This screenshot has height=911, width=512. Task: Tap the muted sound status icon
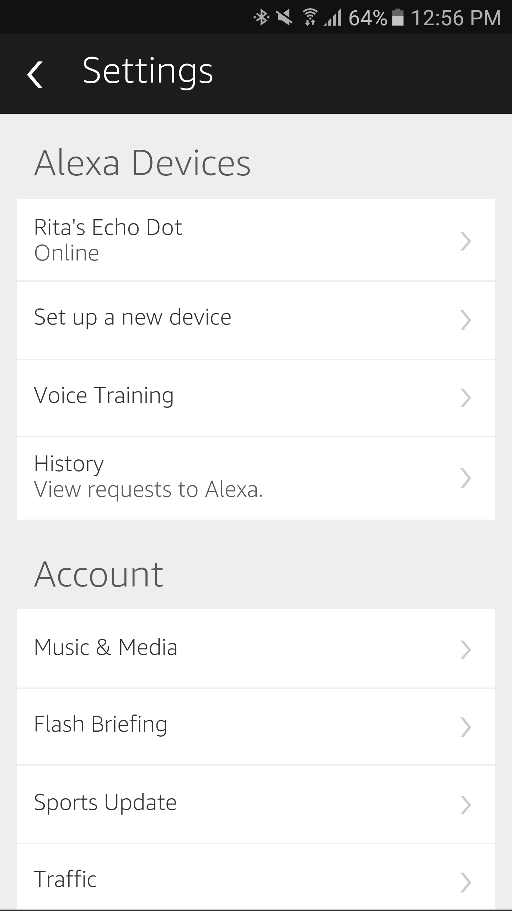284,18
